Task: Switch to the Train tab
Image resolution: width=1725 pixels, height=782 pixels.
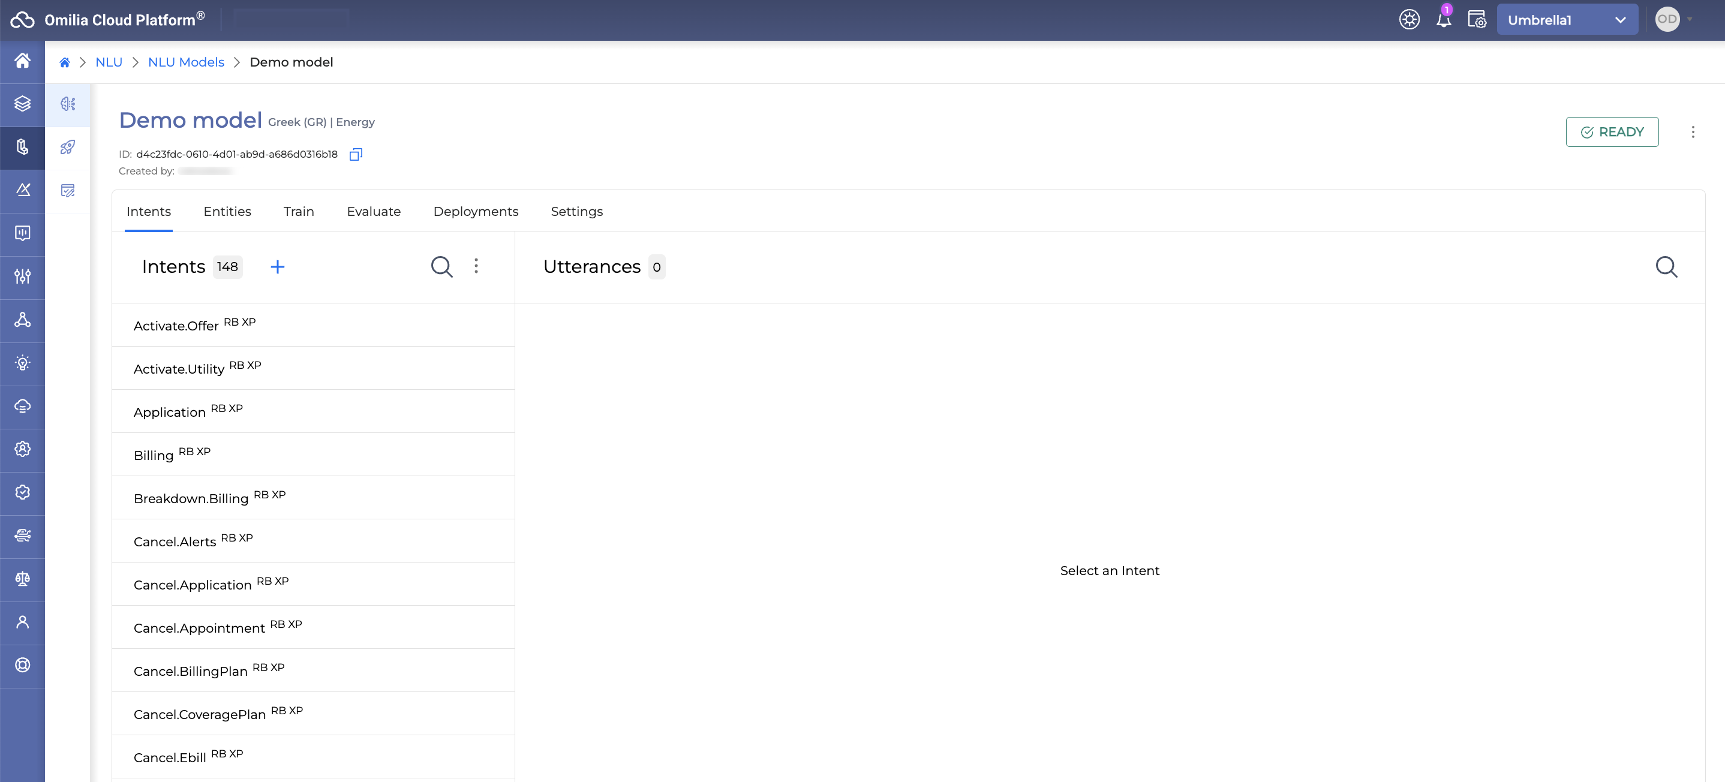Action: pyautogui.click(x=298, y=211)
